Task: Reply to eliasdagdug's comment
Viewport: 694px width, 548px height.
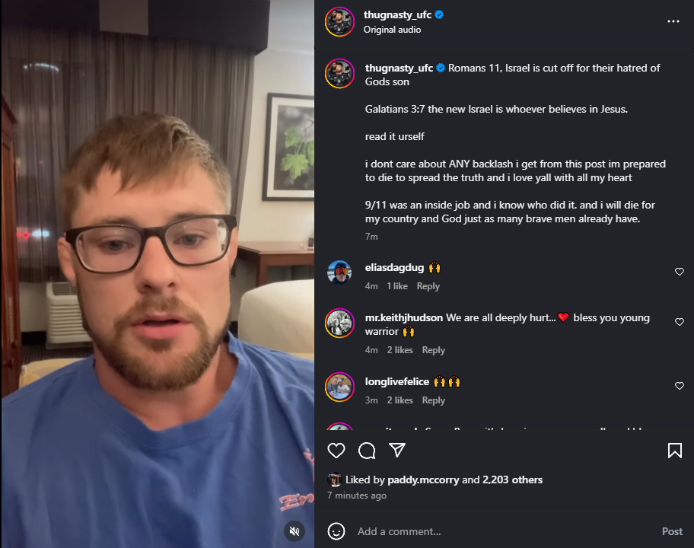Action: click(x=428, y=286)
